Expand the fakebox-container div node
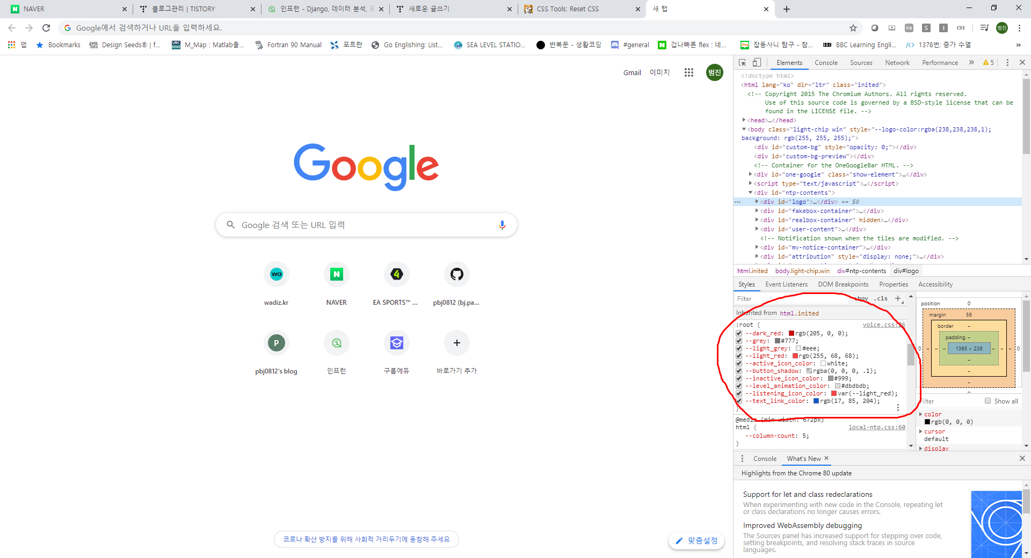This screenshot has height=558, width=1031. (x=757, y=211)
